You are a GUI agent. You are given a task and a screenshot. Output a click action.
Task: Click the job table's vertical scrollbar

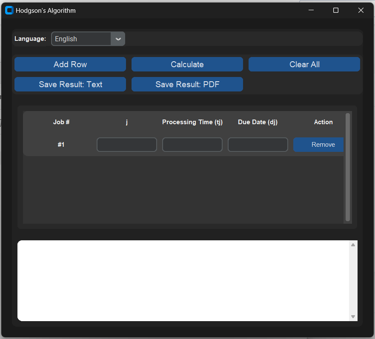coord(348,167)
